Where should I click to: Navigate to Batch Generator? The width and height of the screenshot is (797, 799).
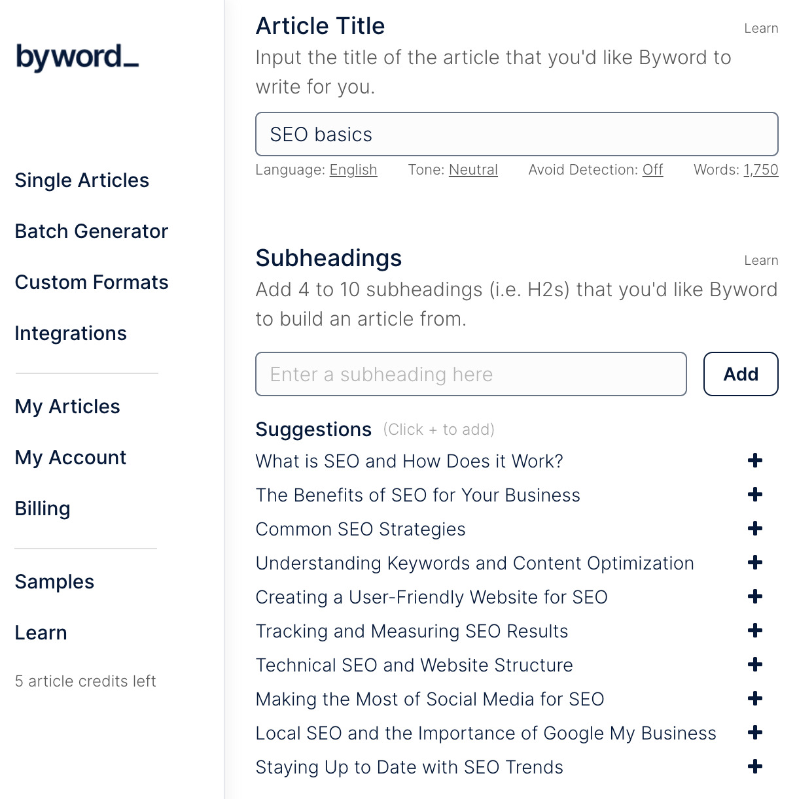(91, 231)
